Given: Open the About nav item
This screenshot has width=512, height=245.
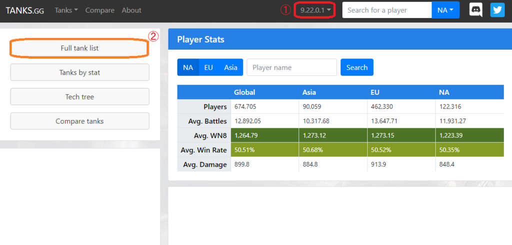Looking at the screenshot, I should pyautogui.click(x=131, y=10).
